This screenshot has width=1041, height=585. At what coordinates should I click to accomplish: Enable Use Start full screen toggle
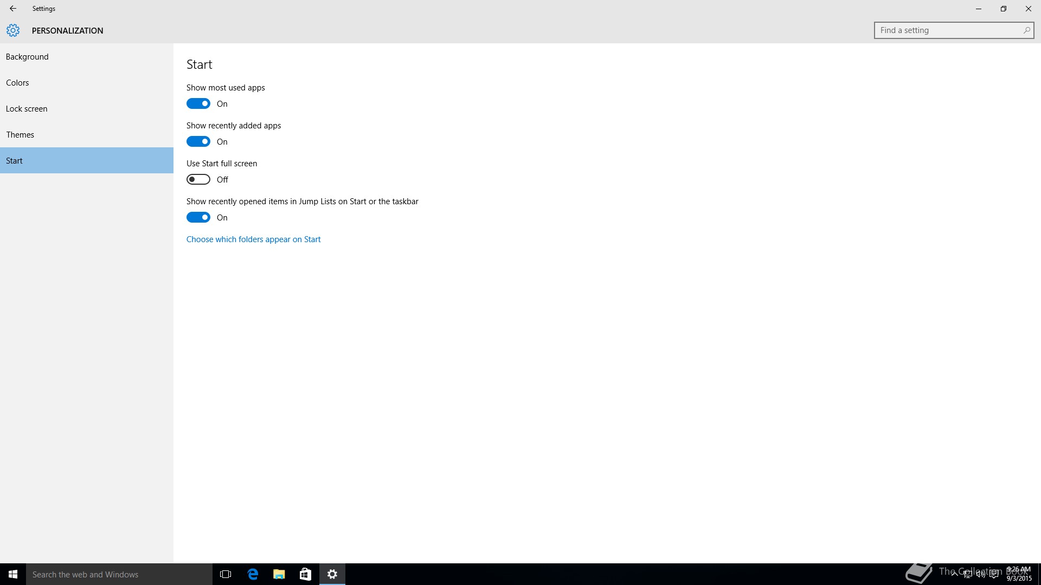[x=198, y=179]
